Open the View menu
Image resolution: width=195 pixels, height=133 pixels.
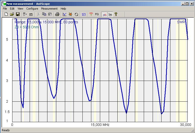tap(20, 9)
